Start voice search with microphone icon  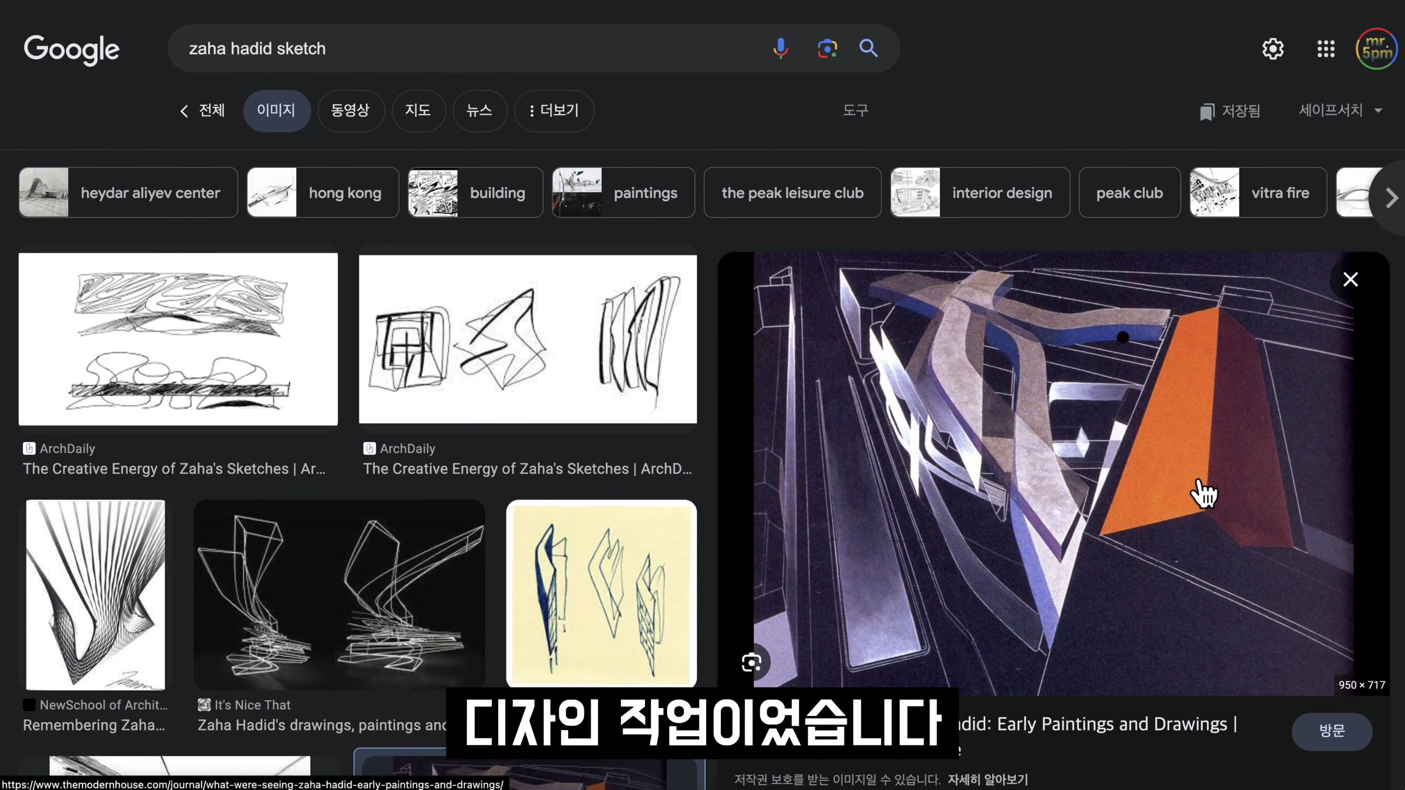[x=780, y=49]
